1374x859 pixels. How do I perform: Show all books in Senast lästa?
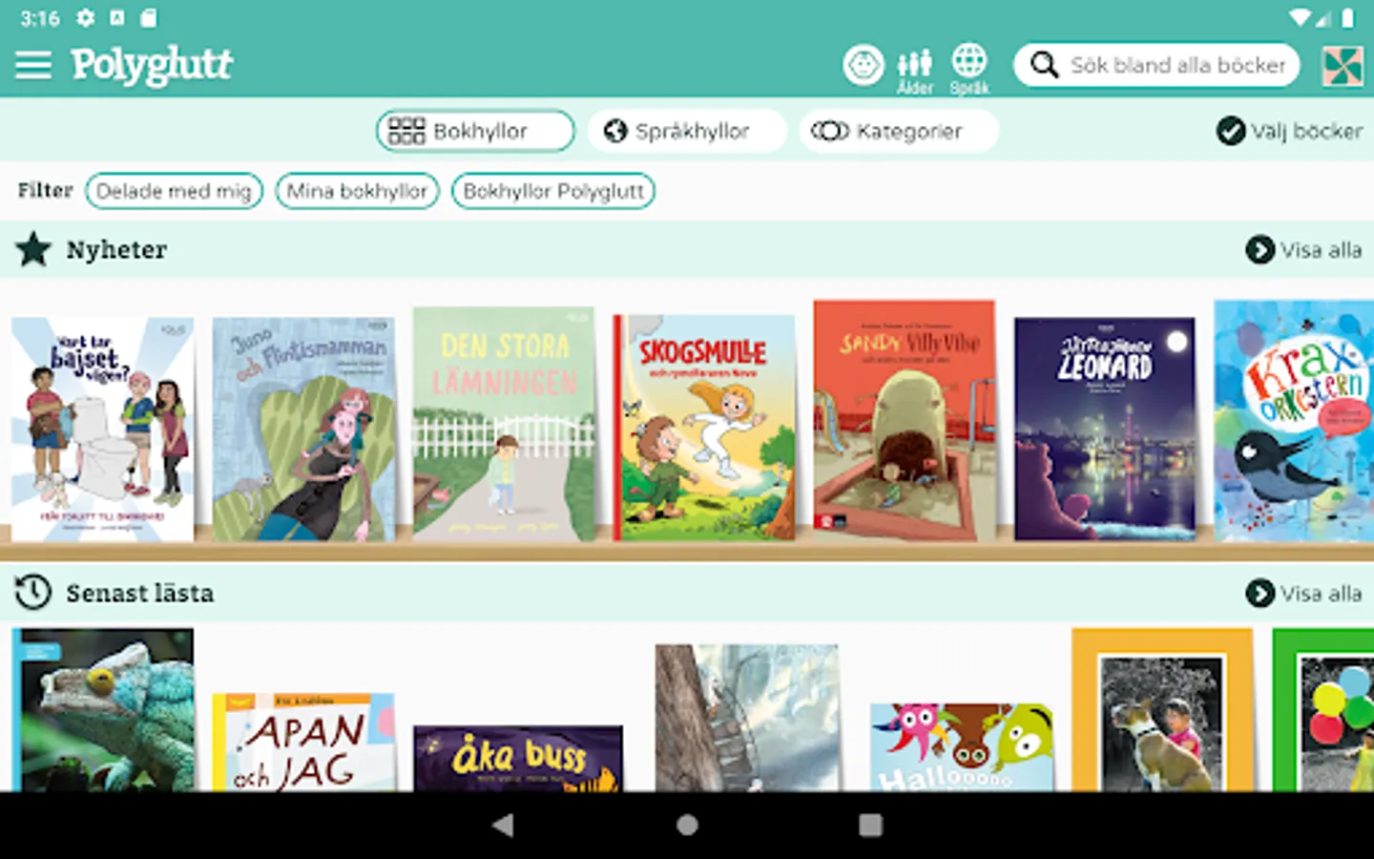point(1303,594)
